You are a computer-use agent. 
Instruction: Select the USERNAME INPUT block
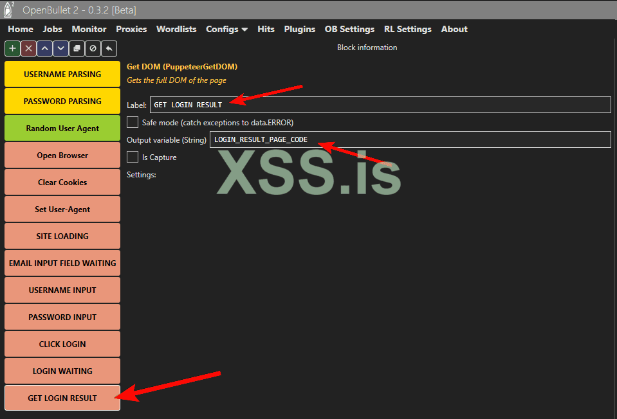pyautogui.click(x=62, y=290)
